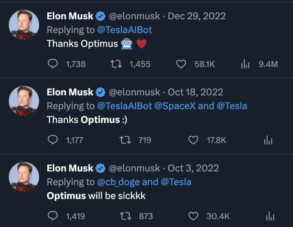Retweet the tweet with 719 retweets
This screenshot has width=293, height=227.
coord(125,140)
